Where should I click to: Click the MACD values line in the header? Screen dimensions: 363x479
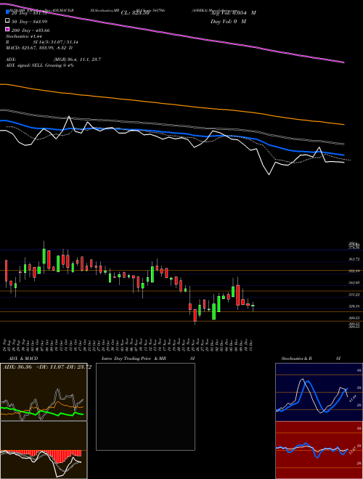click(x=38, y=48)
